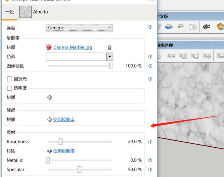Click the blue sync views camera icon in Enscape toolbar
224x177 pixels.
(x=169, y=27)
